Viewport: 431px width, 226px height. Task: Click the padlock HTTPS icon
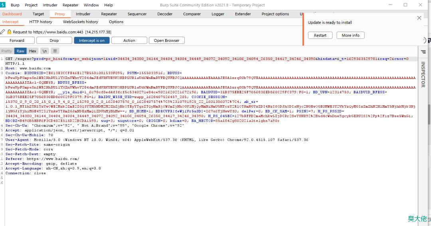[x=9, y=32]
